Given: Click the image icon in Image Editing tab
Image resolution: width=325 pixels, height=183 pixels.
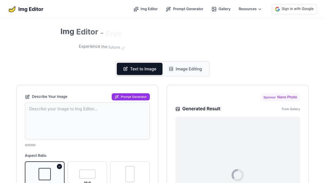Looking at the screenshot, I should tap(171, 69).
